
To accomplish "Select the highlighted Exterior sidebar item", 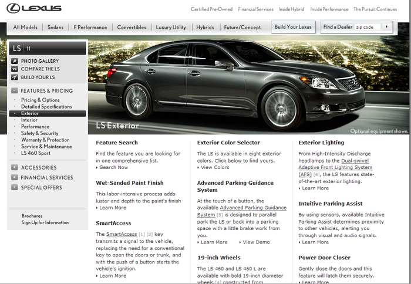I will [x=48, y=113].
